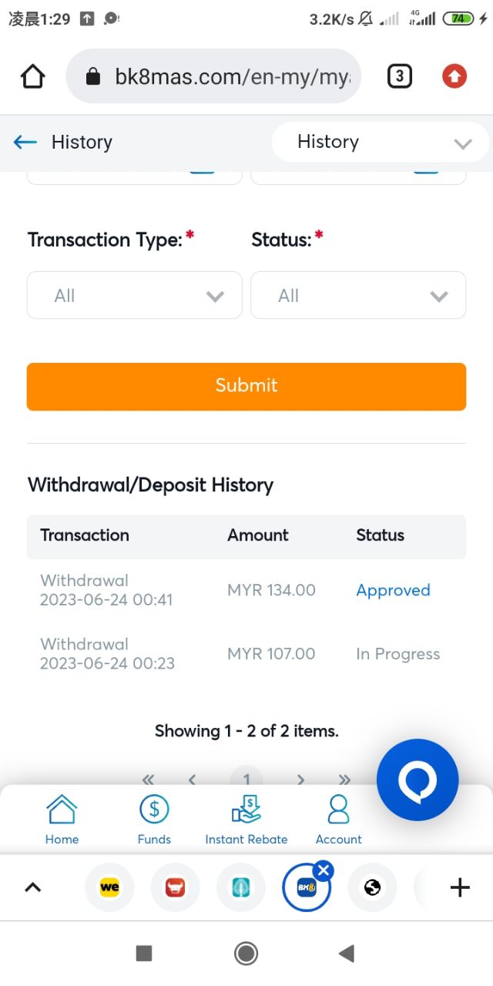Tap the Home icon in the bottom navigation
The width and height of the screenshot is (493, 986).
pyautogui.click(x=62, y=820)
